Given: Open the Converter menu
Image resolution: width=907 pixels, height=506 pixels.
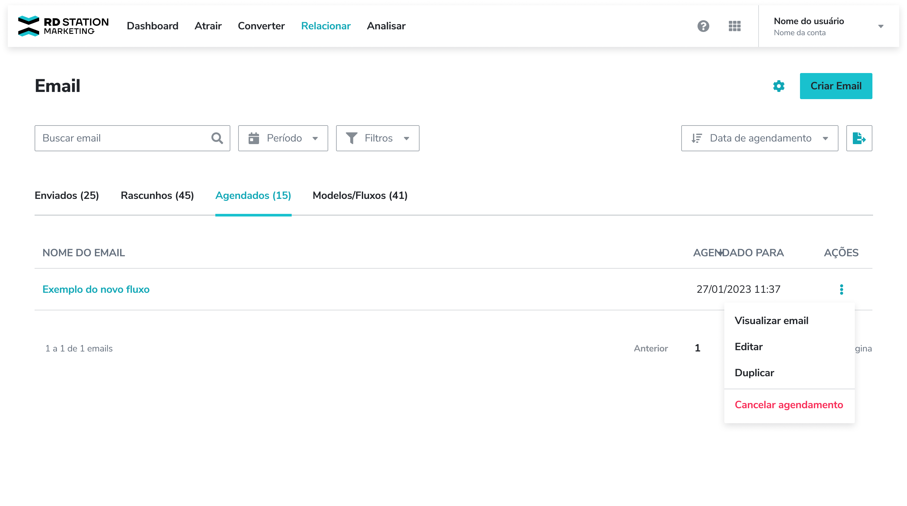Looking at the screenshot, I should (261, 26).
